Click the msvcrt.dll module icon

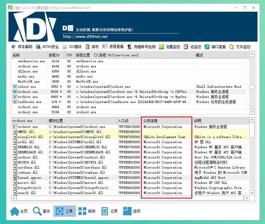pyautogui.click(x=15, y=183)
